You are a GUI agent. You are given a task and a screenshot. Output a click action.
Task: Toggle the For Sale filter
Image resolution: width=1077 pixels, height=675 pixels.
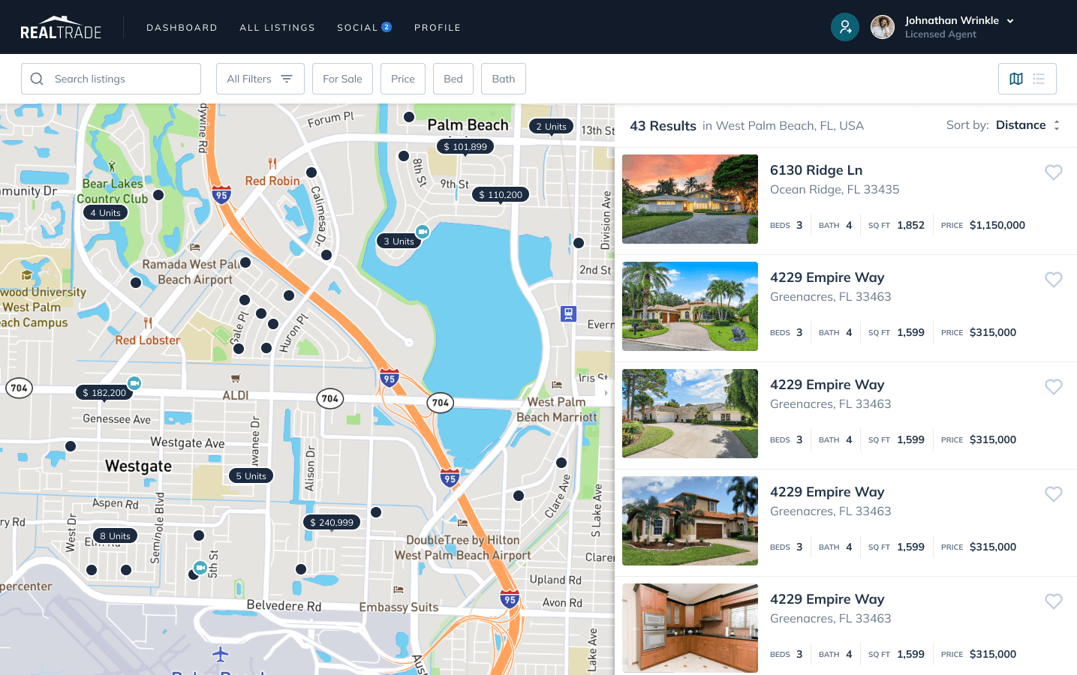[342, 78]
